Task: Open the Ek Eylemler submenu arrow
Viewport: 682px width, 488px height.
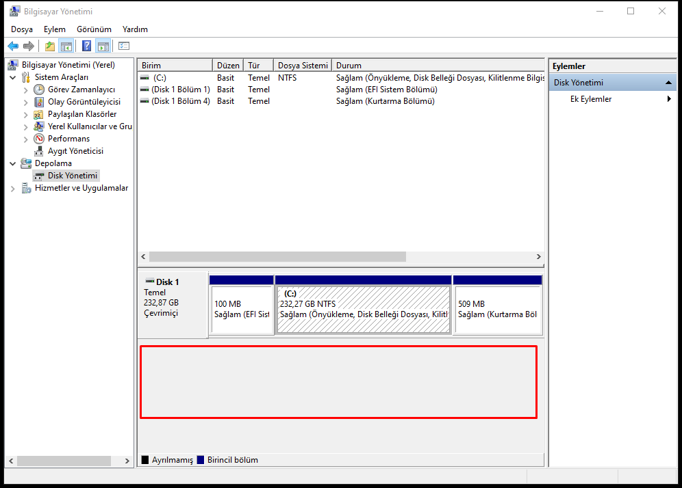Action: [x=669, y=99]
